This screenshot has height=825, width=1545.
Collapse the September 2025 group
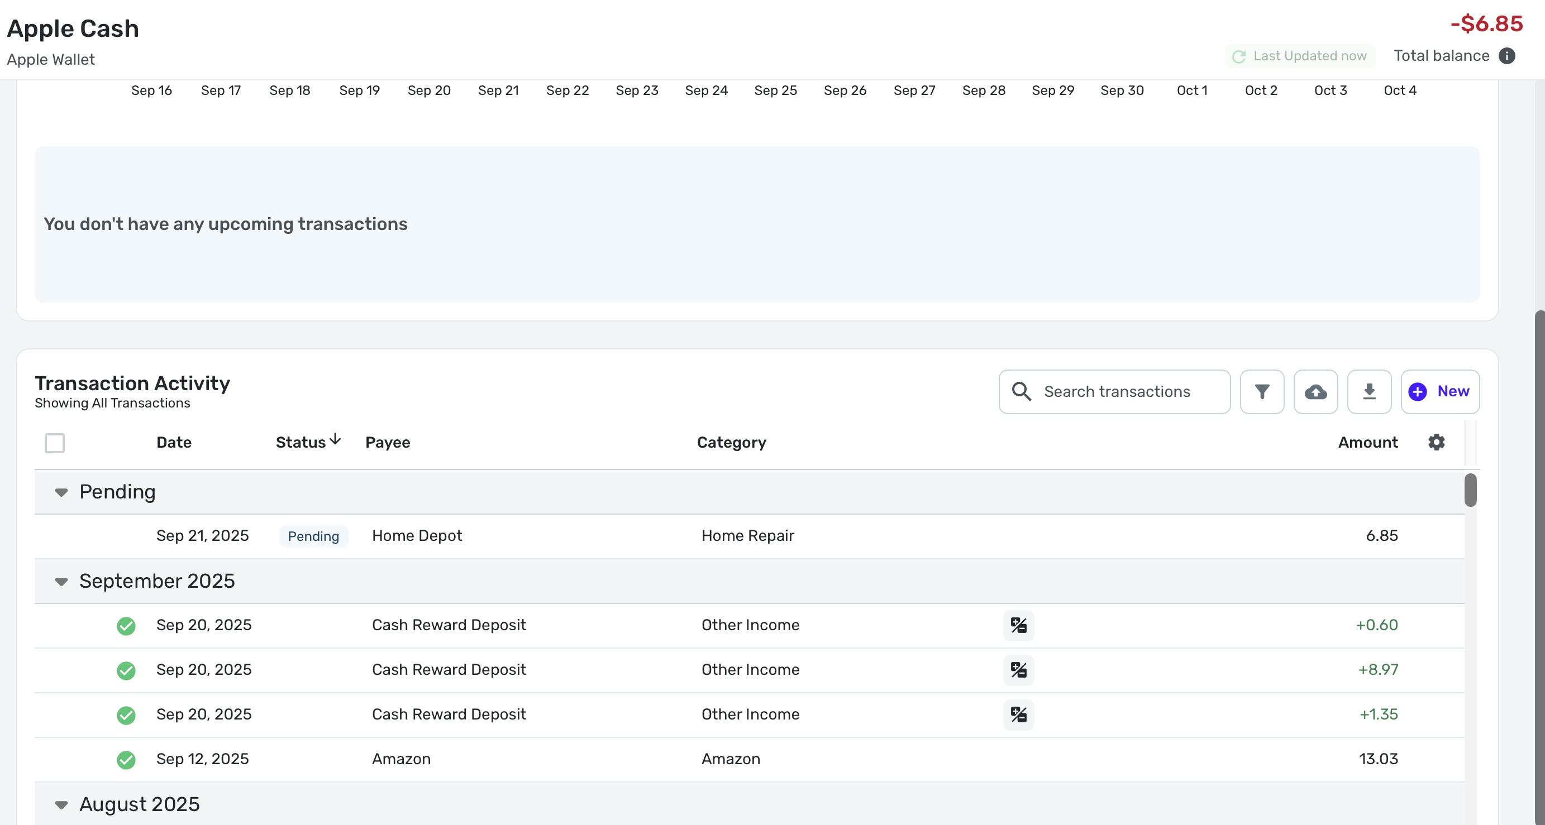[x=61, y=582]
